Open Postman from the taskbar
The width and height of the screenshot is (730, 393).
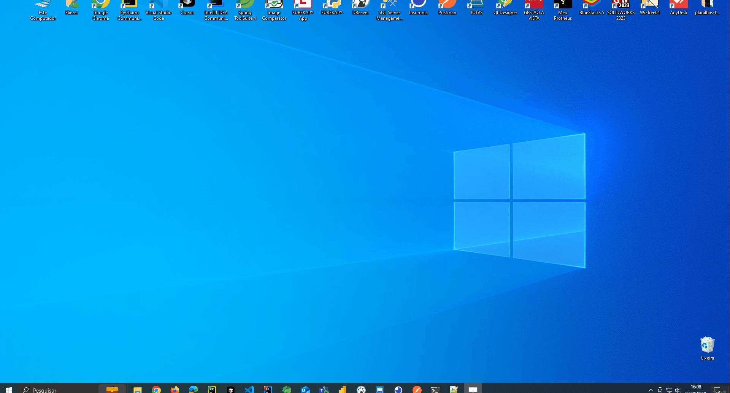417,389
